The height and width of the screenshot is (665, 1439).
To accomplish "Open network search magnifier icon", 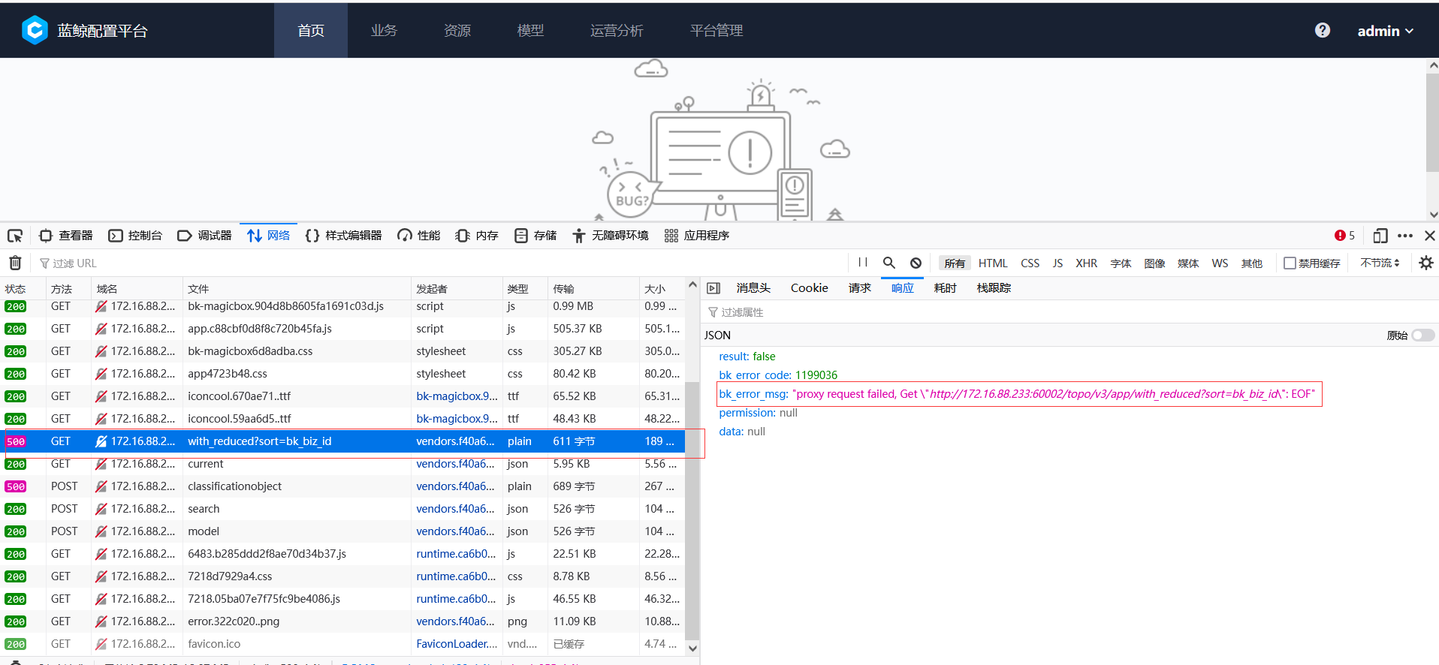I will [889, 263].
